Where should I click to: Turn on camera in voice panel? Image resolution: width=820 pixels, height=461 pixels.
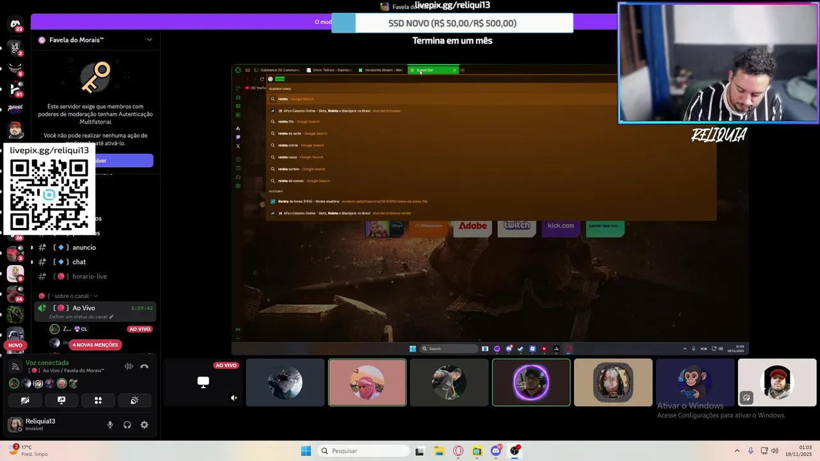click(x=25, y=400)
